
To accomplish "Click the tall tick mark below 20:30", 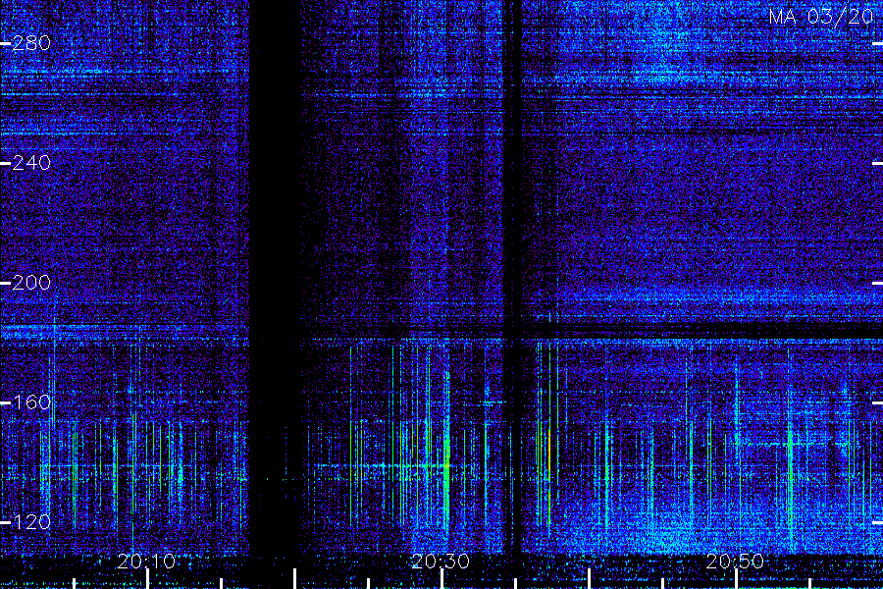I will (x=442, y=579).
